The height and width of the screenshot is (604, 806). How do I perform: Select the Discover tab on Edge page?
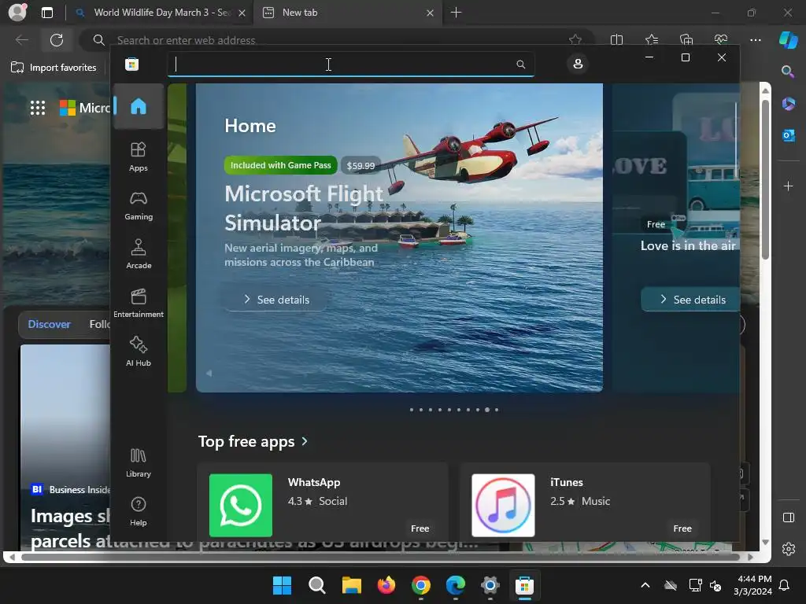(x=50, y=324)
